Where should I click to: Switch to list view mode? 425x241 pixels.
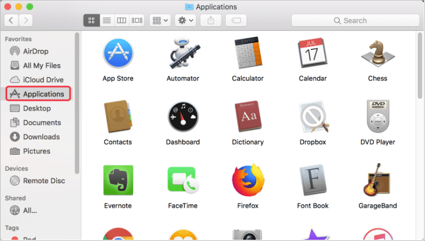tap(107, 20)
